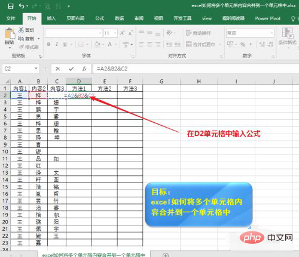The image size is (299, 257).
Task: Open the 公式 ribbon tab
Action: (x=99, y=18)
